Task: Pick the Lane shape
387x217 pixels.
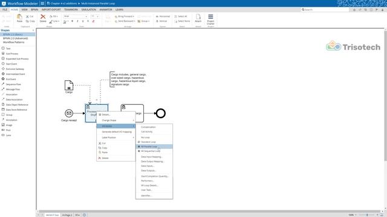Action: pos(7,135)
